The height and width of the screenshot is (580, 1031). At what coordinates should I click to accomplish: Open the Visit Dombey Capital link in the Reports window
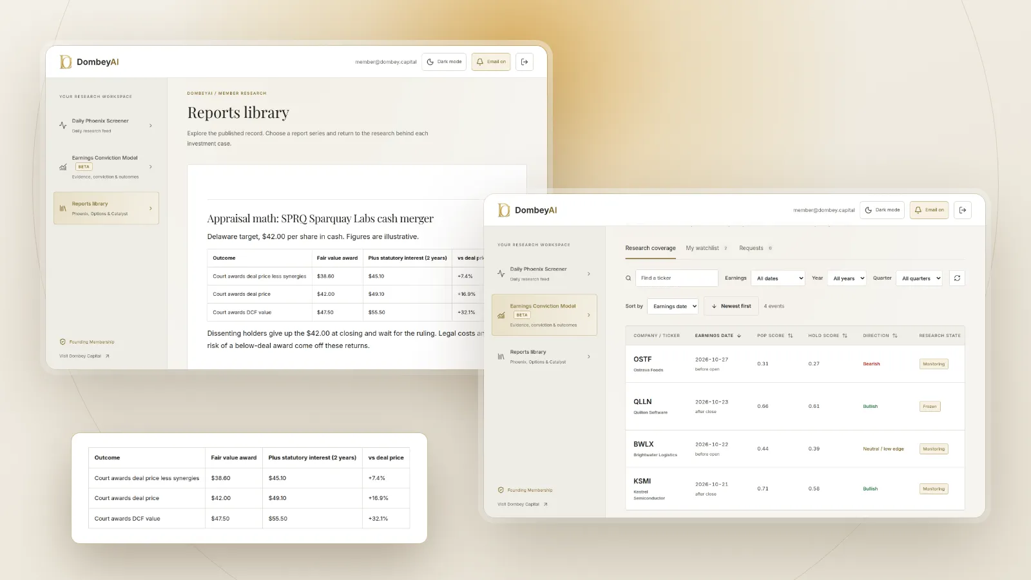(84, 356)
